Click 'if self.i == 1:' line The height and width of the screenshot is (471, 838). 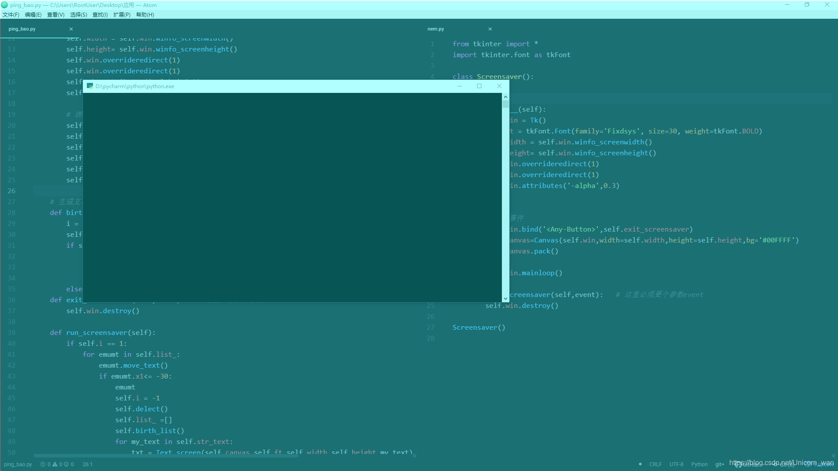(96, 344)
